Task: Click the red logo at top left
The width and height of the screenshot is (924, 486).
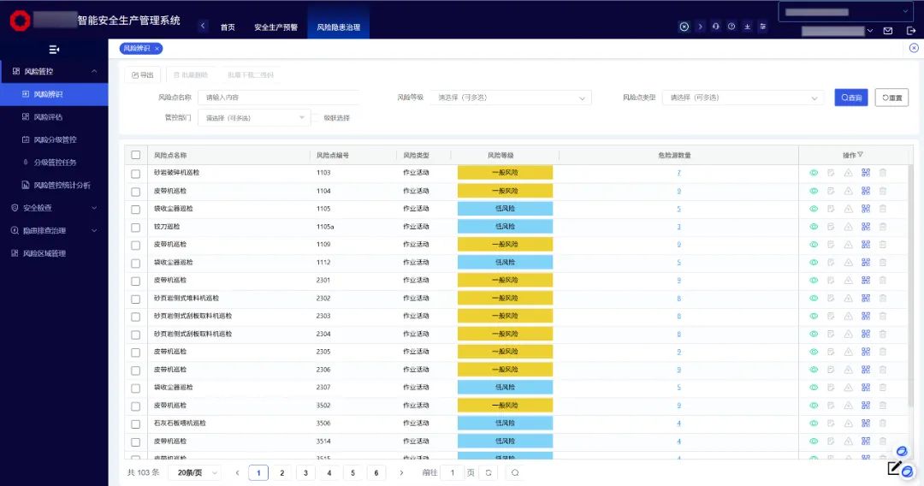Action: [20, 21]
